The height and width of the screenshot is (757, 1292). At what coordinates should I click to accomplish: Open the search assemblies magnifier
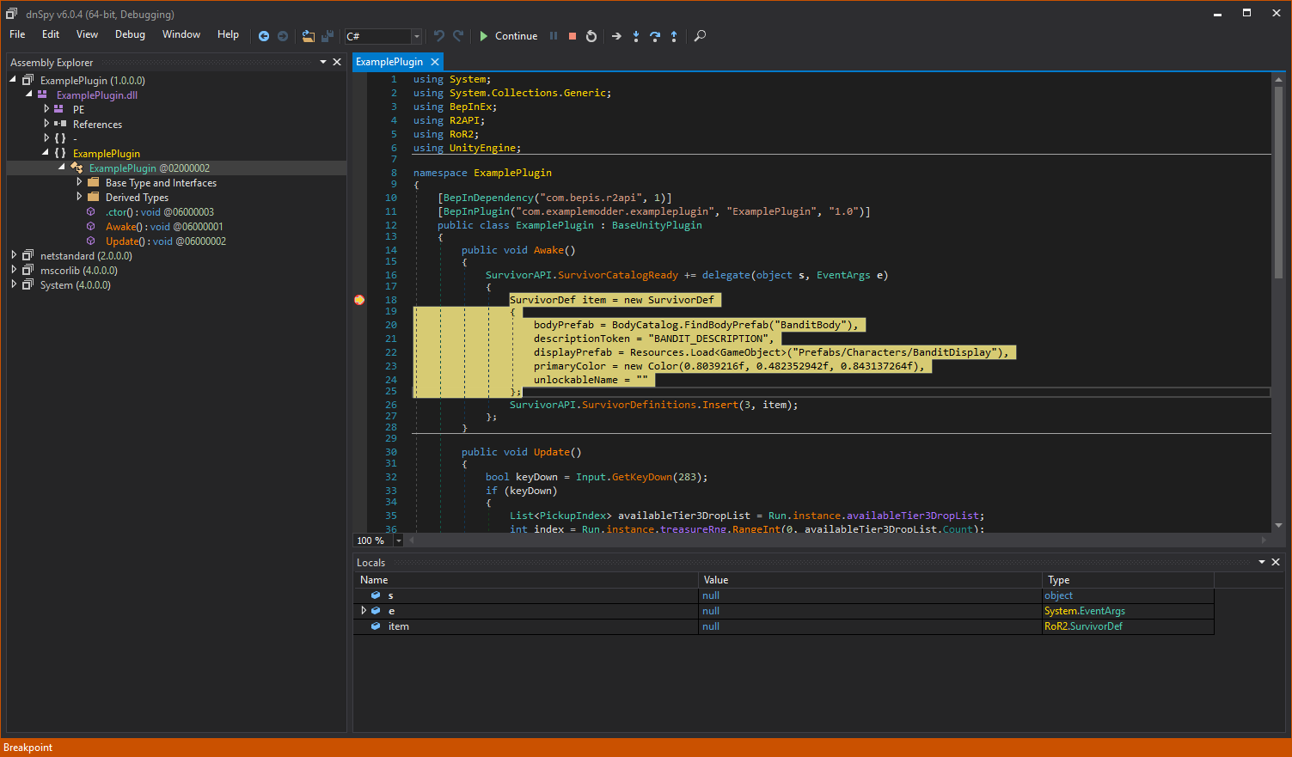click(x=700, y=36)
